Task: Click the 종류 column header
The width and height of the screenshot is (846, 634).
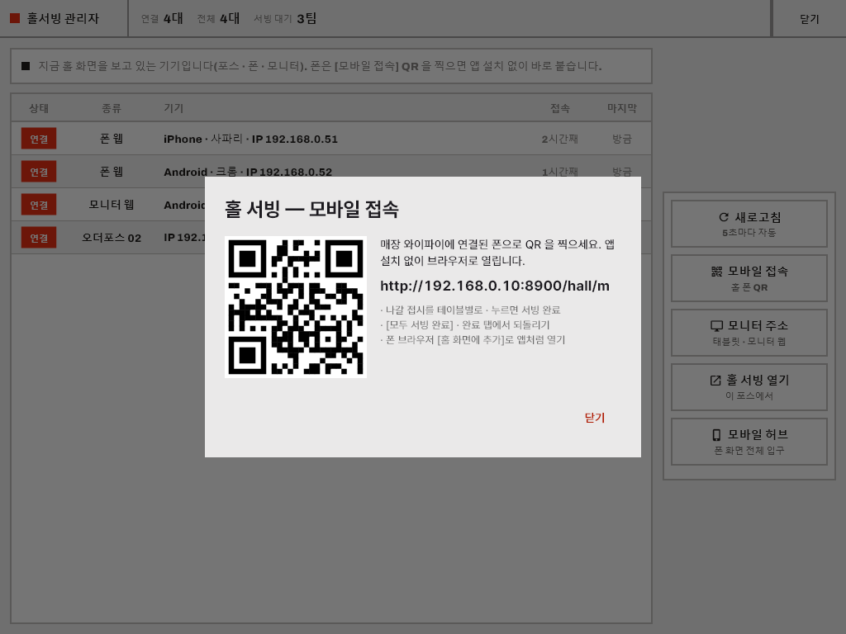Action: pos(112,108)
